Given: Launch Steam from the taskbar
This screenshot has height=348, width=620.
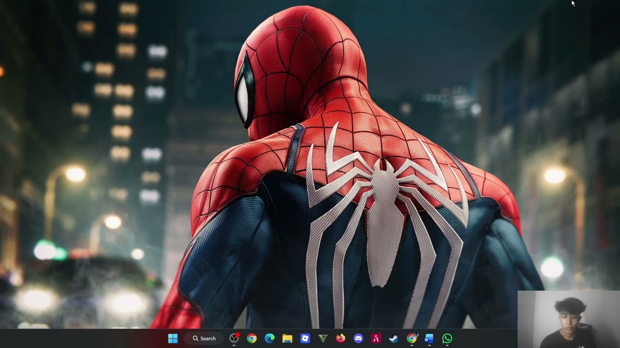Looking at the screenshot, I should pyautogui.click(x=394, y=338).
